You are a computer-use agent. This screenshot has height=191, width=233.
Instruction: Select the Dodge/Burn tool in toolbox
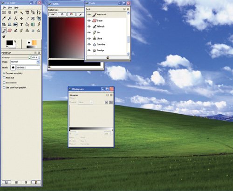tap(4, 36)
